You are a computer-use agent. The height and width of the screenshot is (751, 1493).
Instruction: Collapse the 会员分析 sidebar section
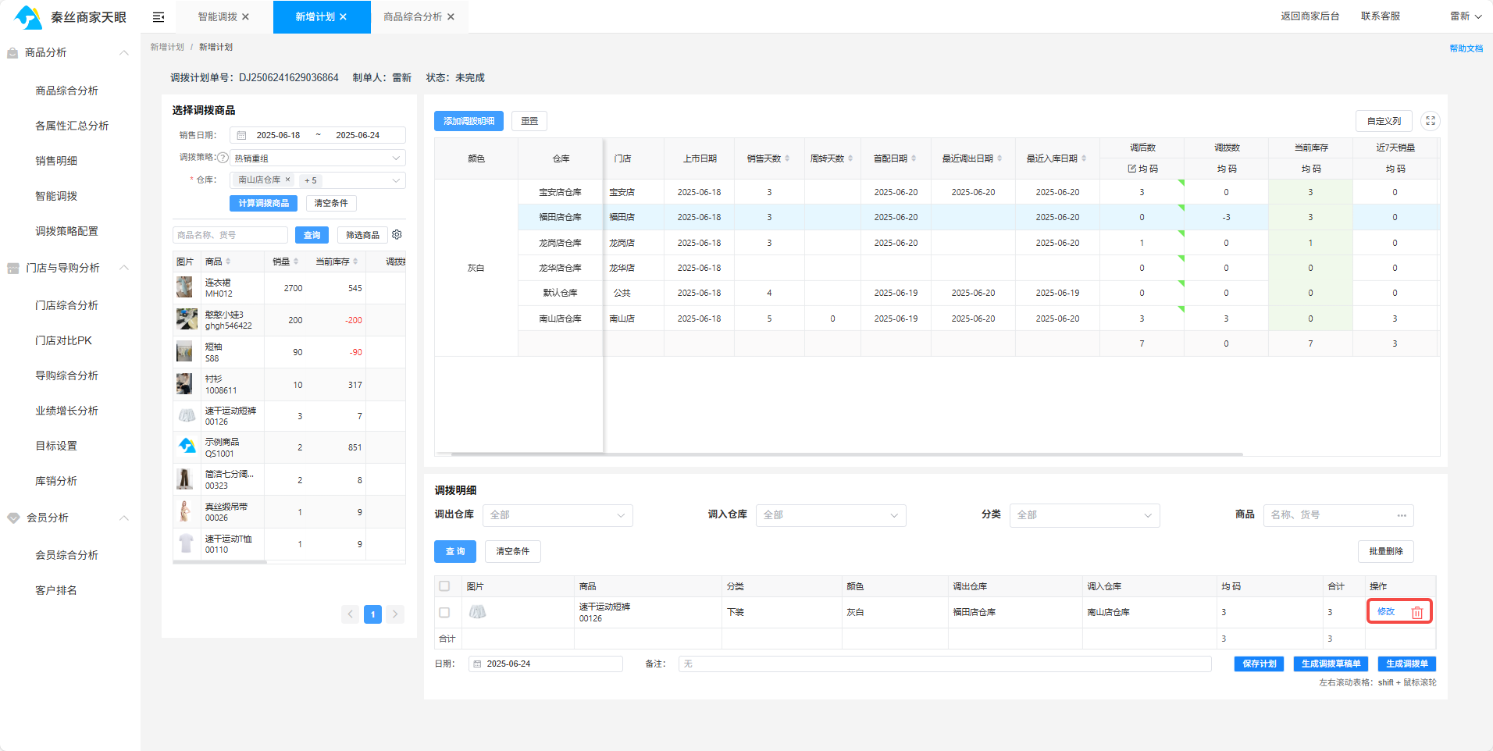point(124,518)
